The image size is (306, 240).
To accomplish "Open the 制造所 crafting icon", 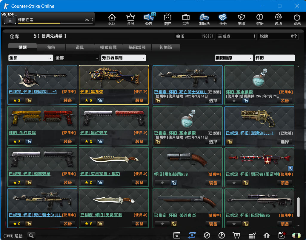I will [x=204, y=19].
